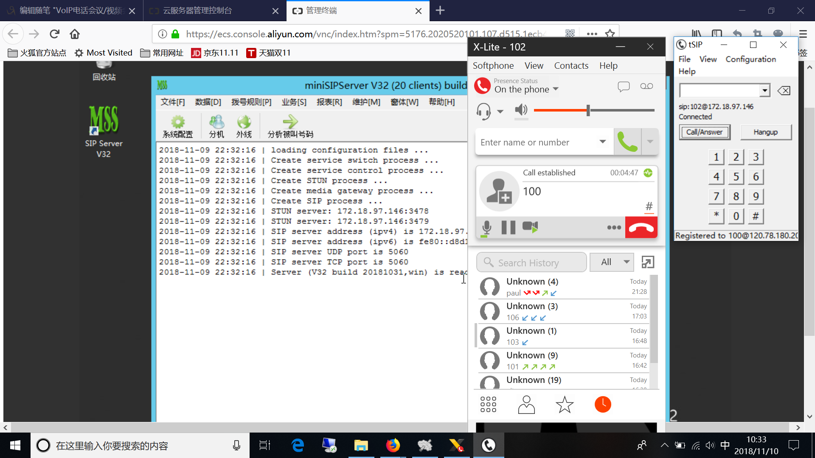815x458 pixels.
Task: Open X-Lite Contacts menu
Action: (571, 66)
